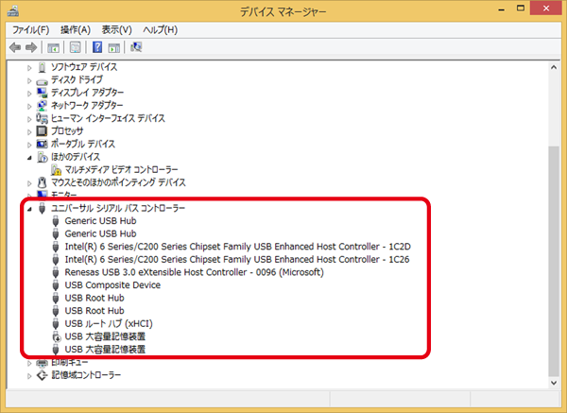Screen dimensions: 567x413
Task: Select the USB Composite Device entry
Action: tap(112, 285)
